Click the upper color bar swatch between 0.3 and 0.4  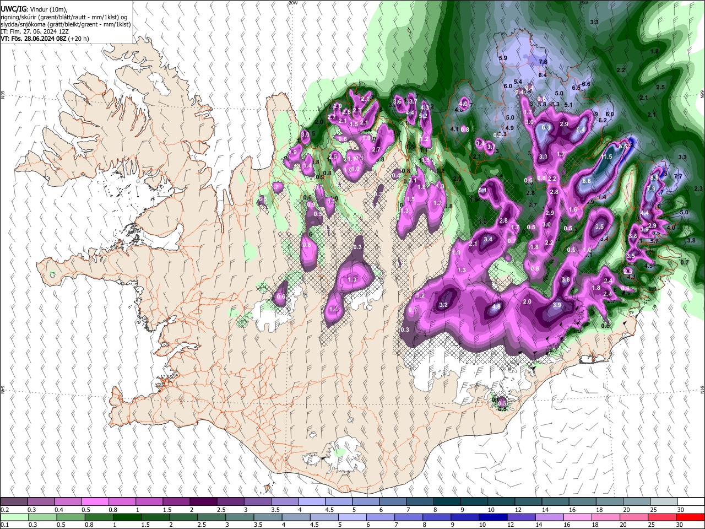click(41, 502)
